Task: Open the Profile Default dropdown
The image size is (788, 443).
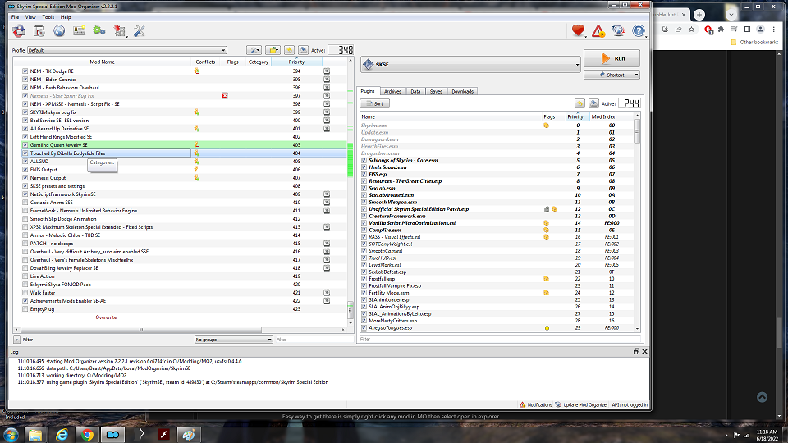Action: click(x=126, y=50)
